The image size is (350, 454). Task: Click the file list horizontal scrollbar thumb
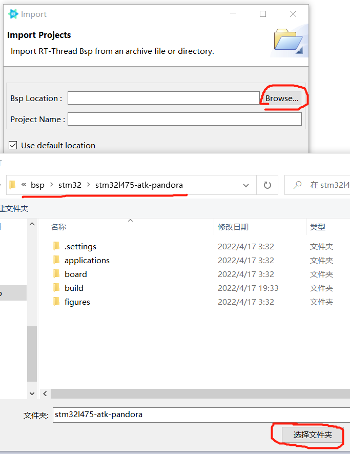pos(200,393)
